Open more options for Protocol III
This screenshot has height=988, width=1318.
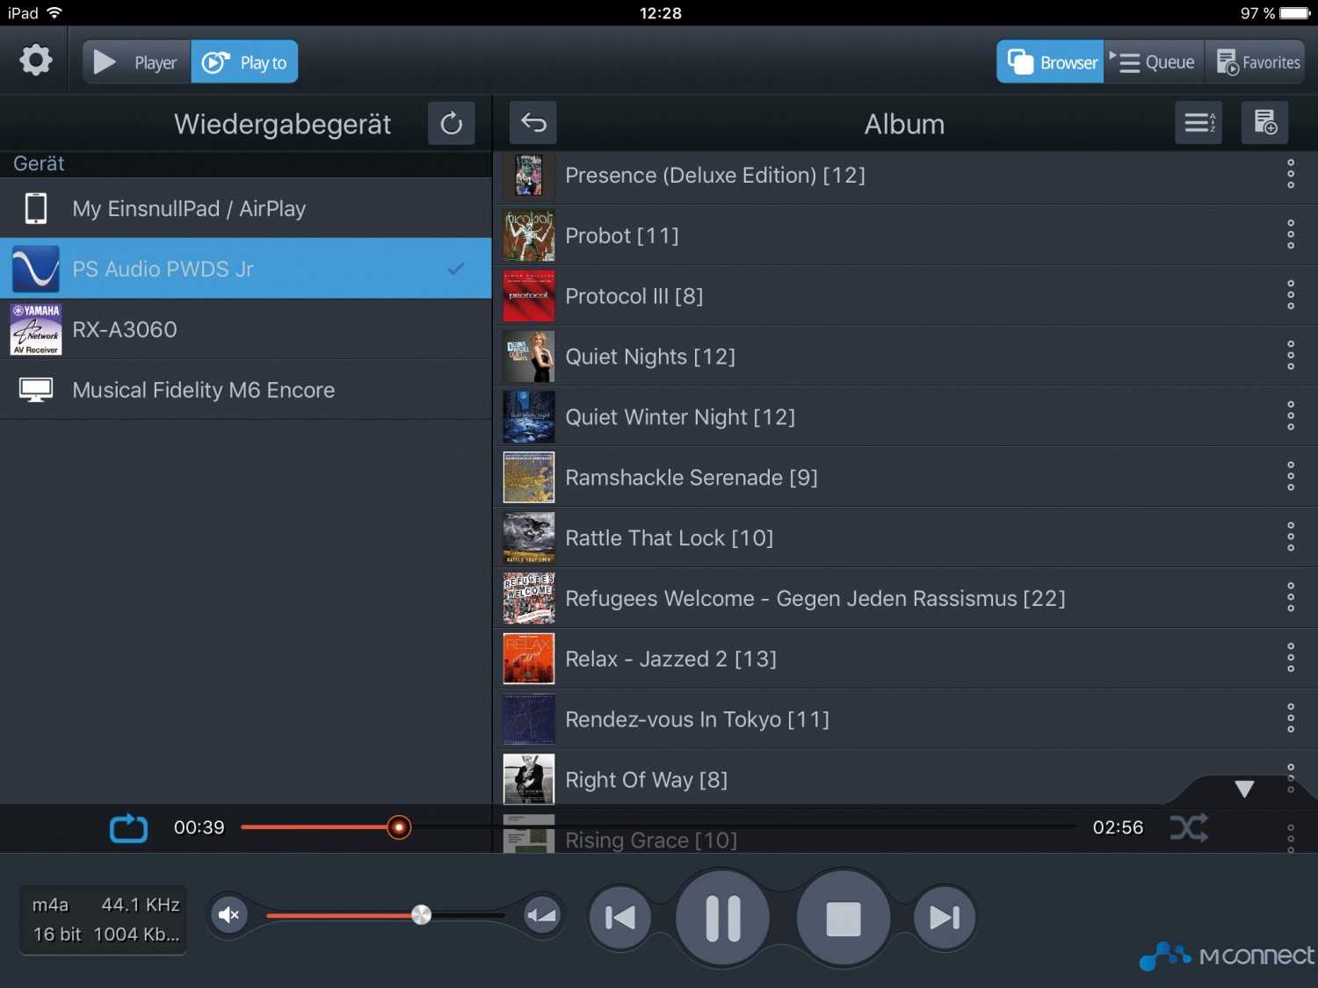1290,295
